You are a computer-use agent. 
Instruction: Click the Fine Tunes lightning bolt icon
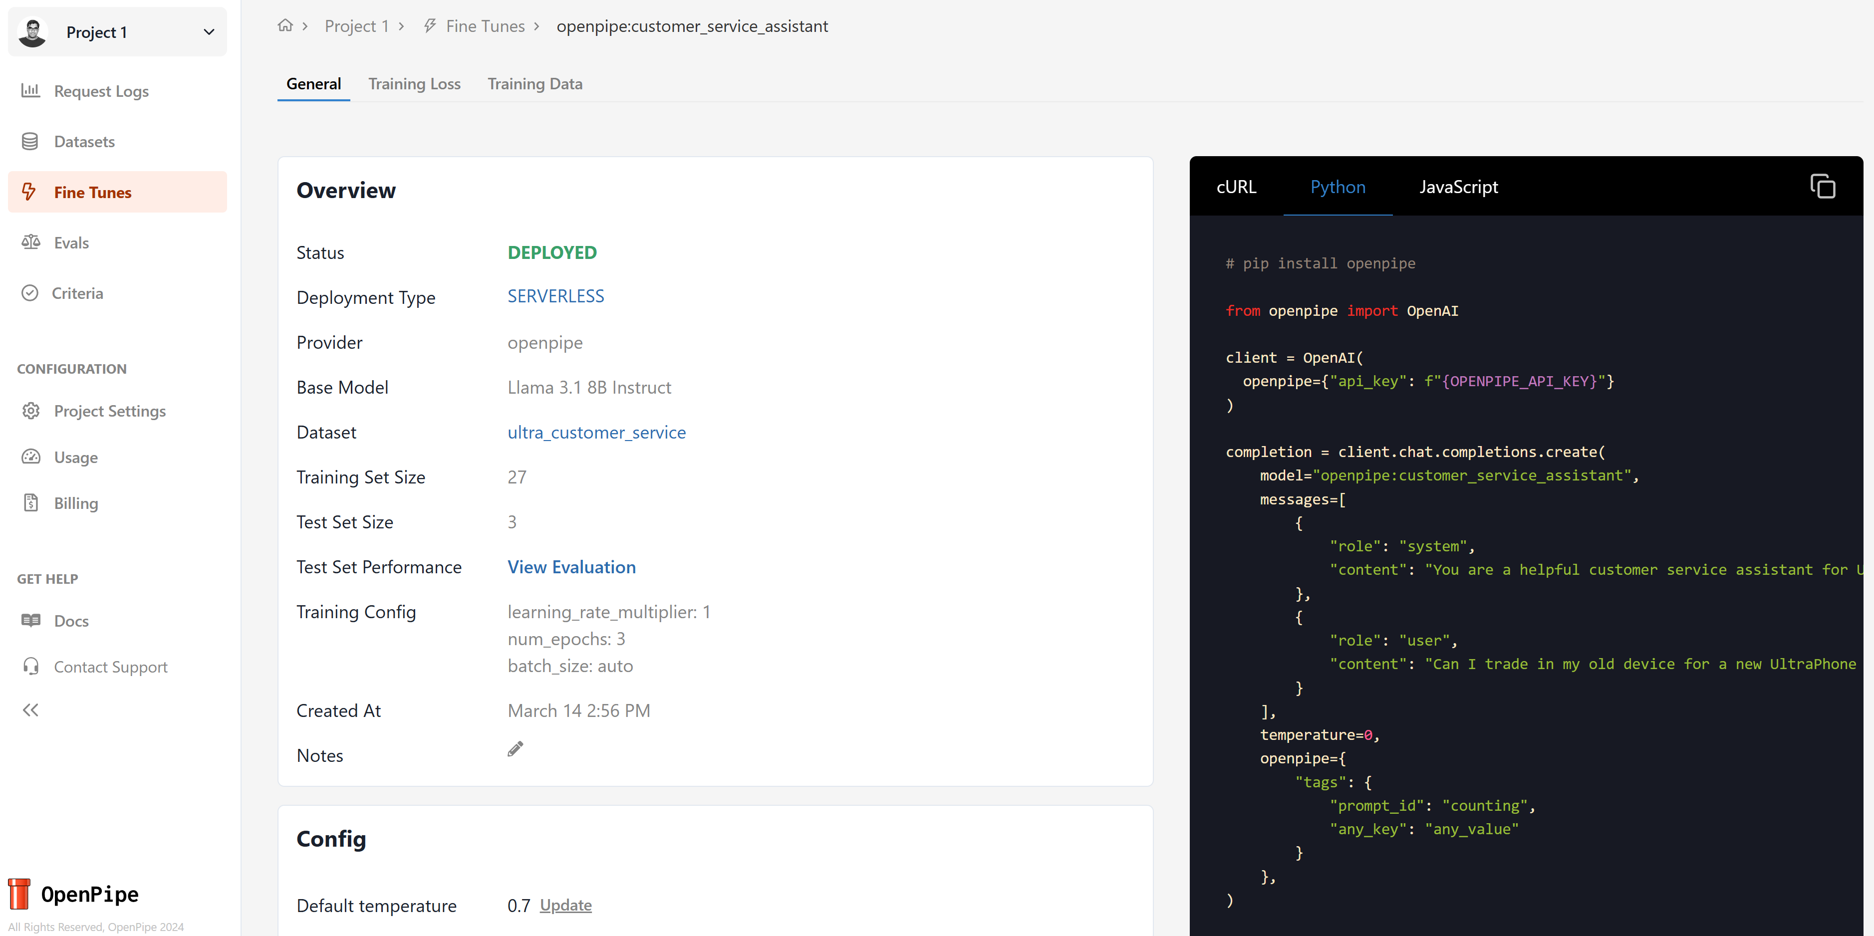(x=30, y=192)
